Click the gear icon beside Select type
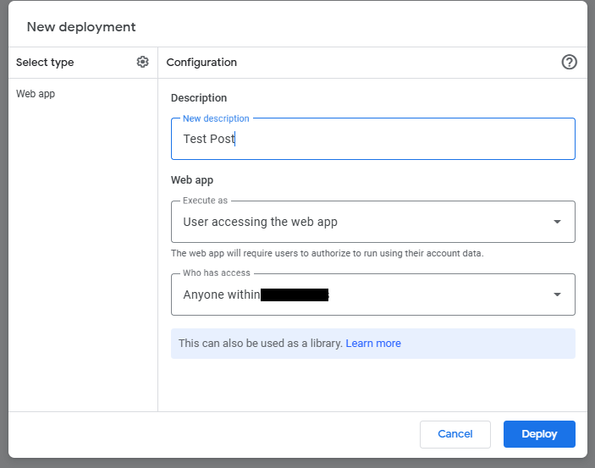 click(143, 62)
